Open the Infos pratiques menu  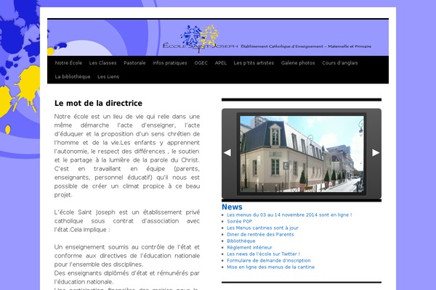pos(169,63)
